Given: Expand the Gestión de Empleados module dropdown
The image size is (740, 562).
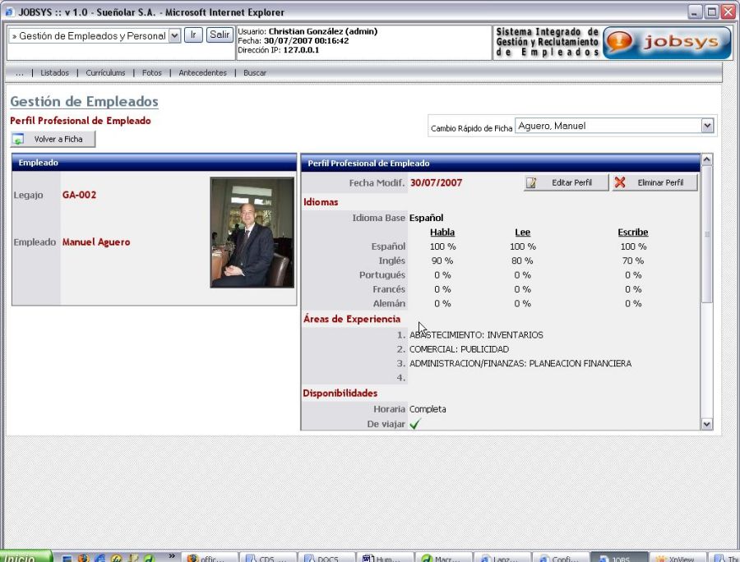Looking at the screenshot, I should [174, 35].
